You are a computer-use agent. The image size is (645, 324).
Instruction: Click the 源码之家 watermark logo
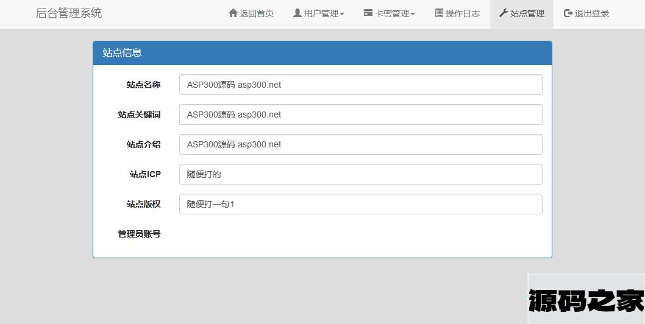click(x=586, y=300)
